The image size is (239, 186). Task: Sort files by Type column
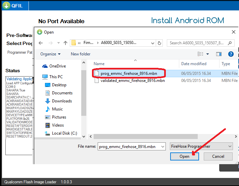226,64
